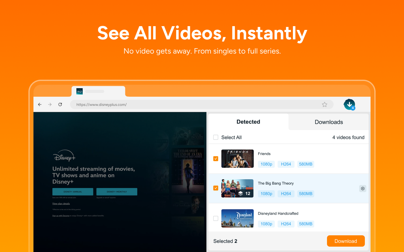Viewport: 404px width, 252px height.
Task: Bookmark page with the star icon
Action: point(324,105)
